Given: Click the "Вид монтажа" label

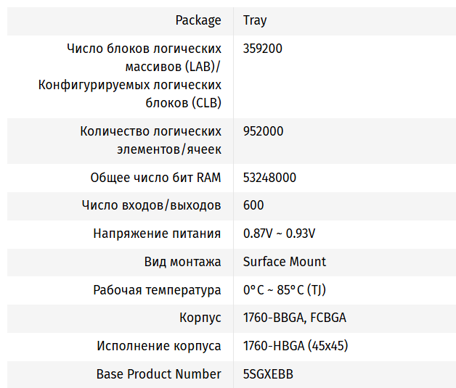Looking at the screenshot, I should pos(182,262).
